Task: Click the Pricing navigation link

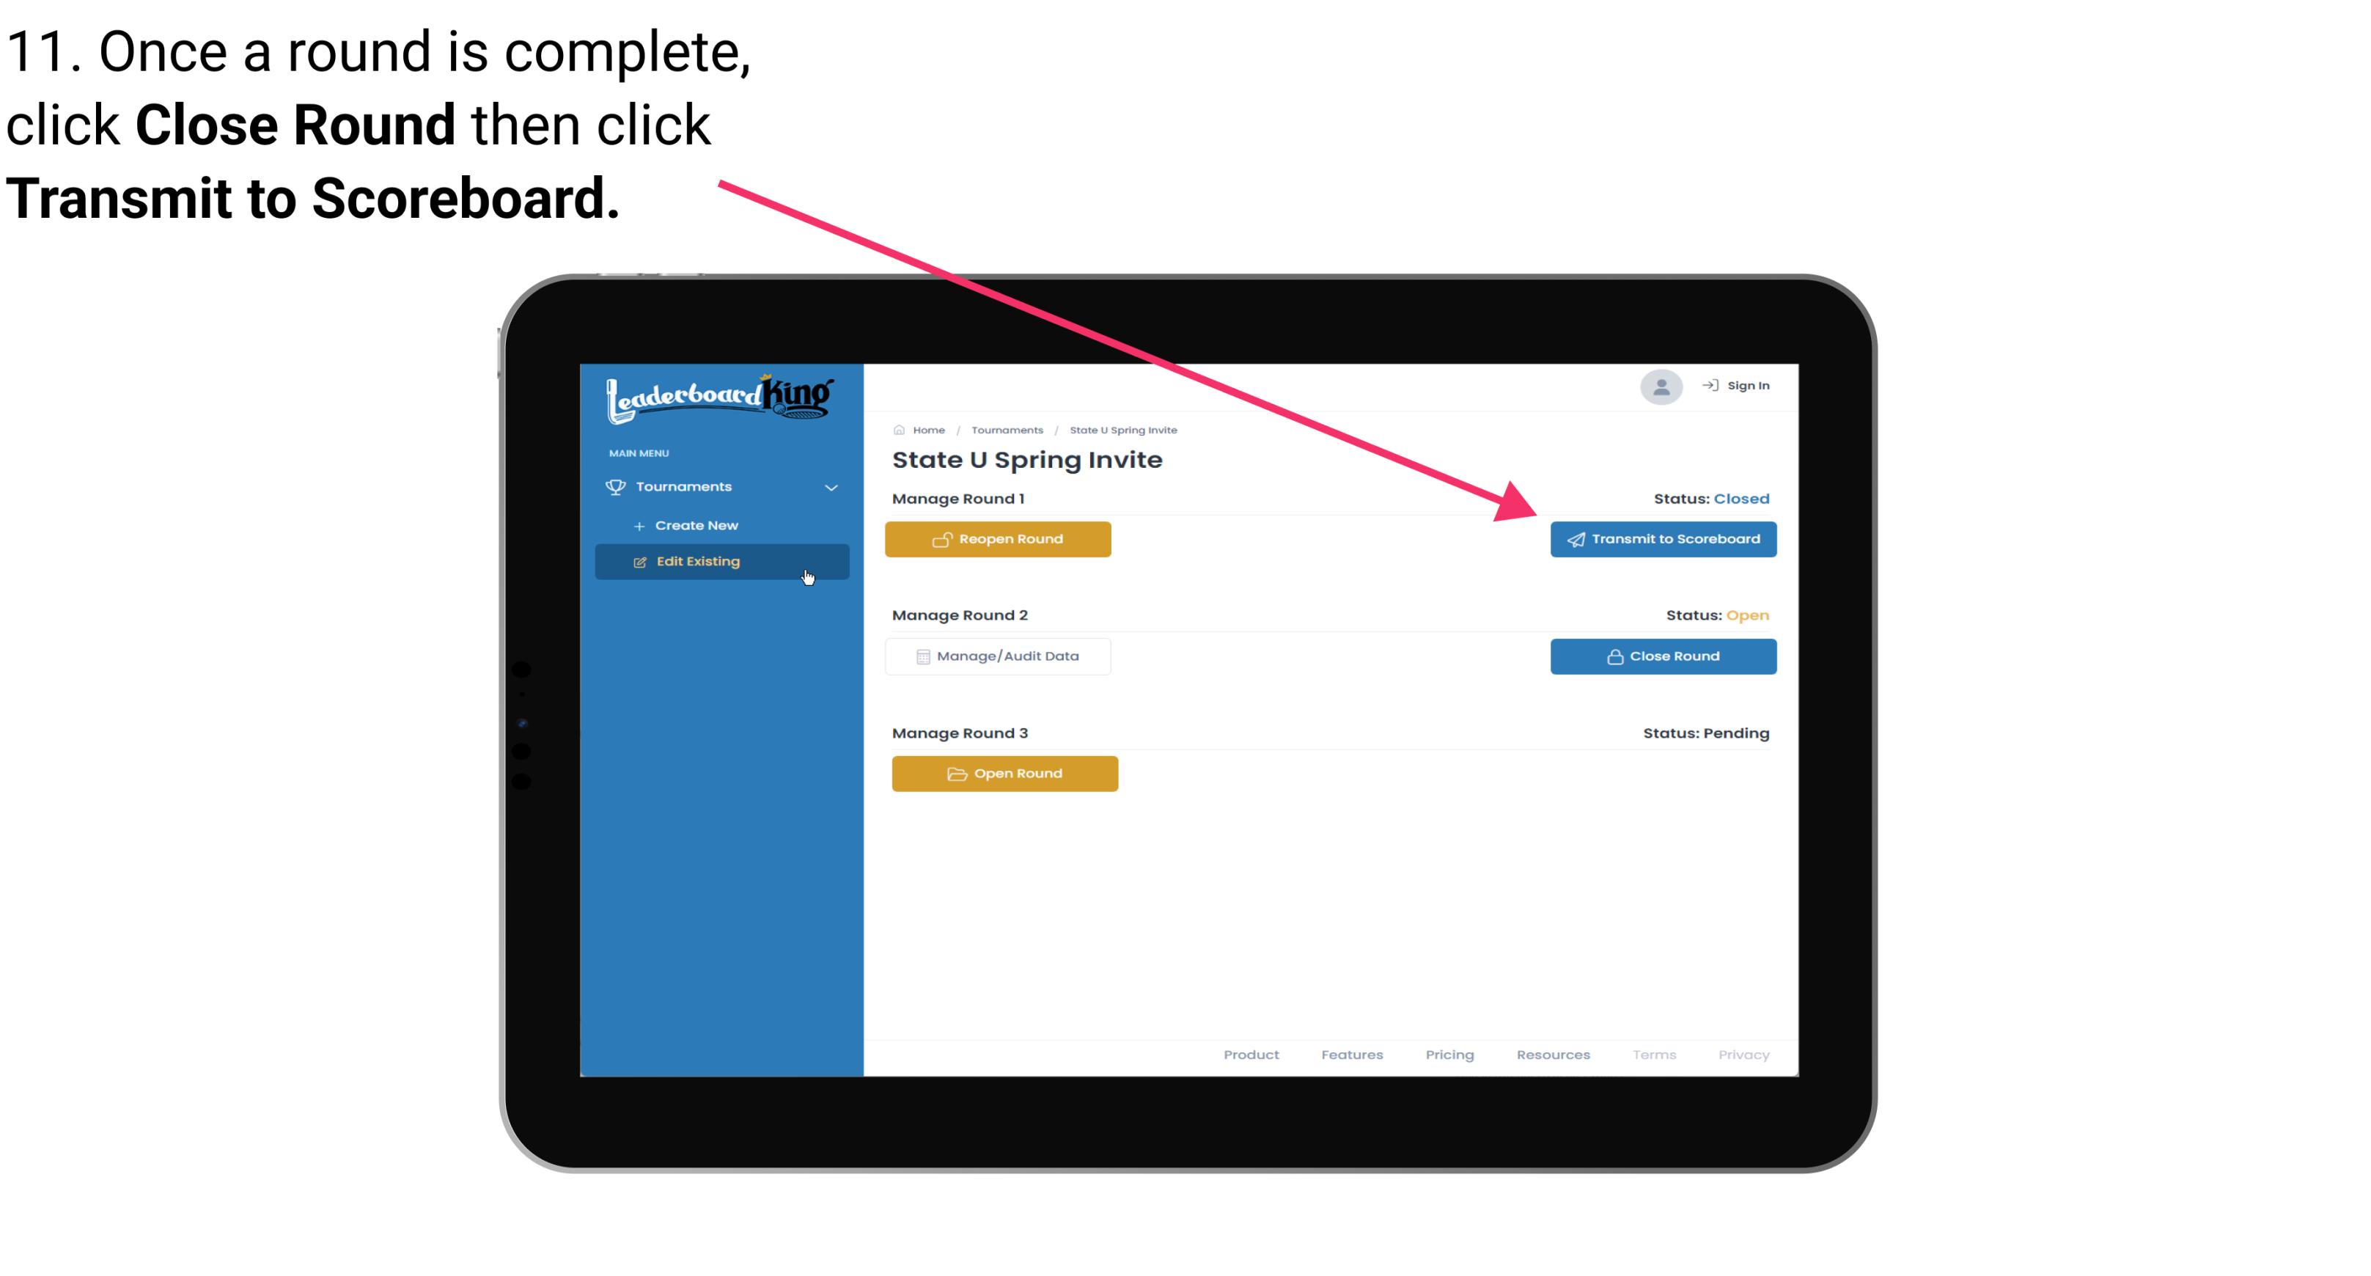Action: (1448, 1055)
